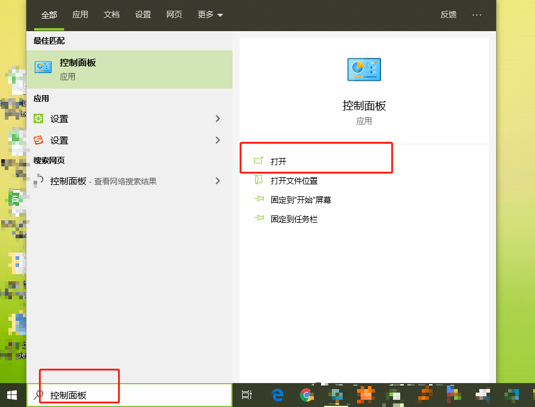Switch to the 网页 filter tab
535x407 pixels.
pos(174,15)
